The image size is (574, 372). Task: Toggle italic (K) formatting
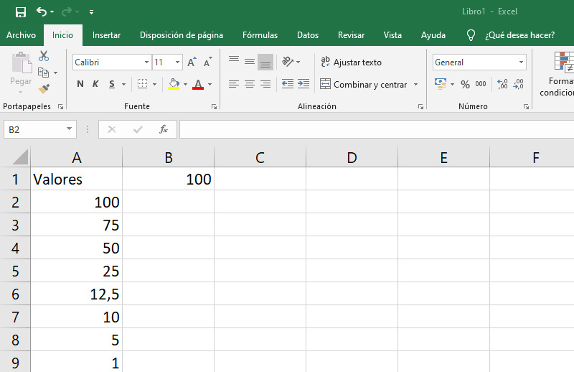click(x=96, y=84)
